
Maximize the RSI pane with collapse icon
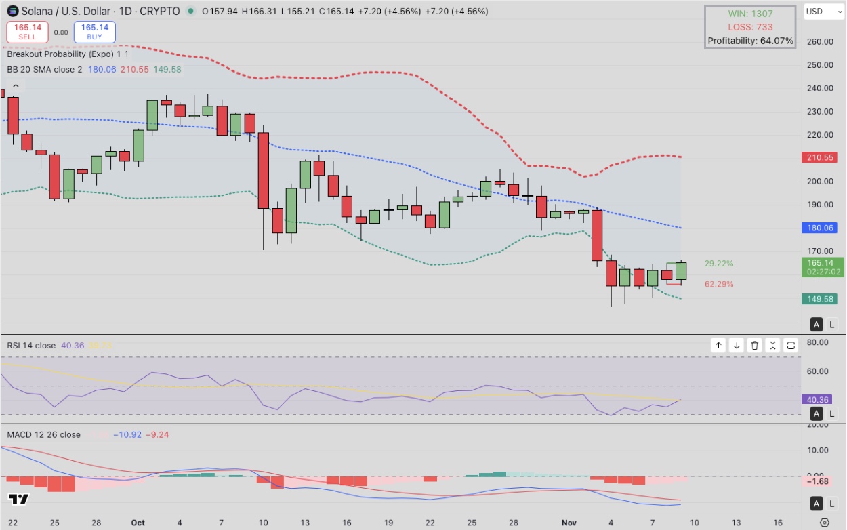[x=772, y=345]
